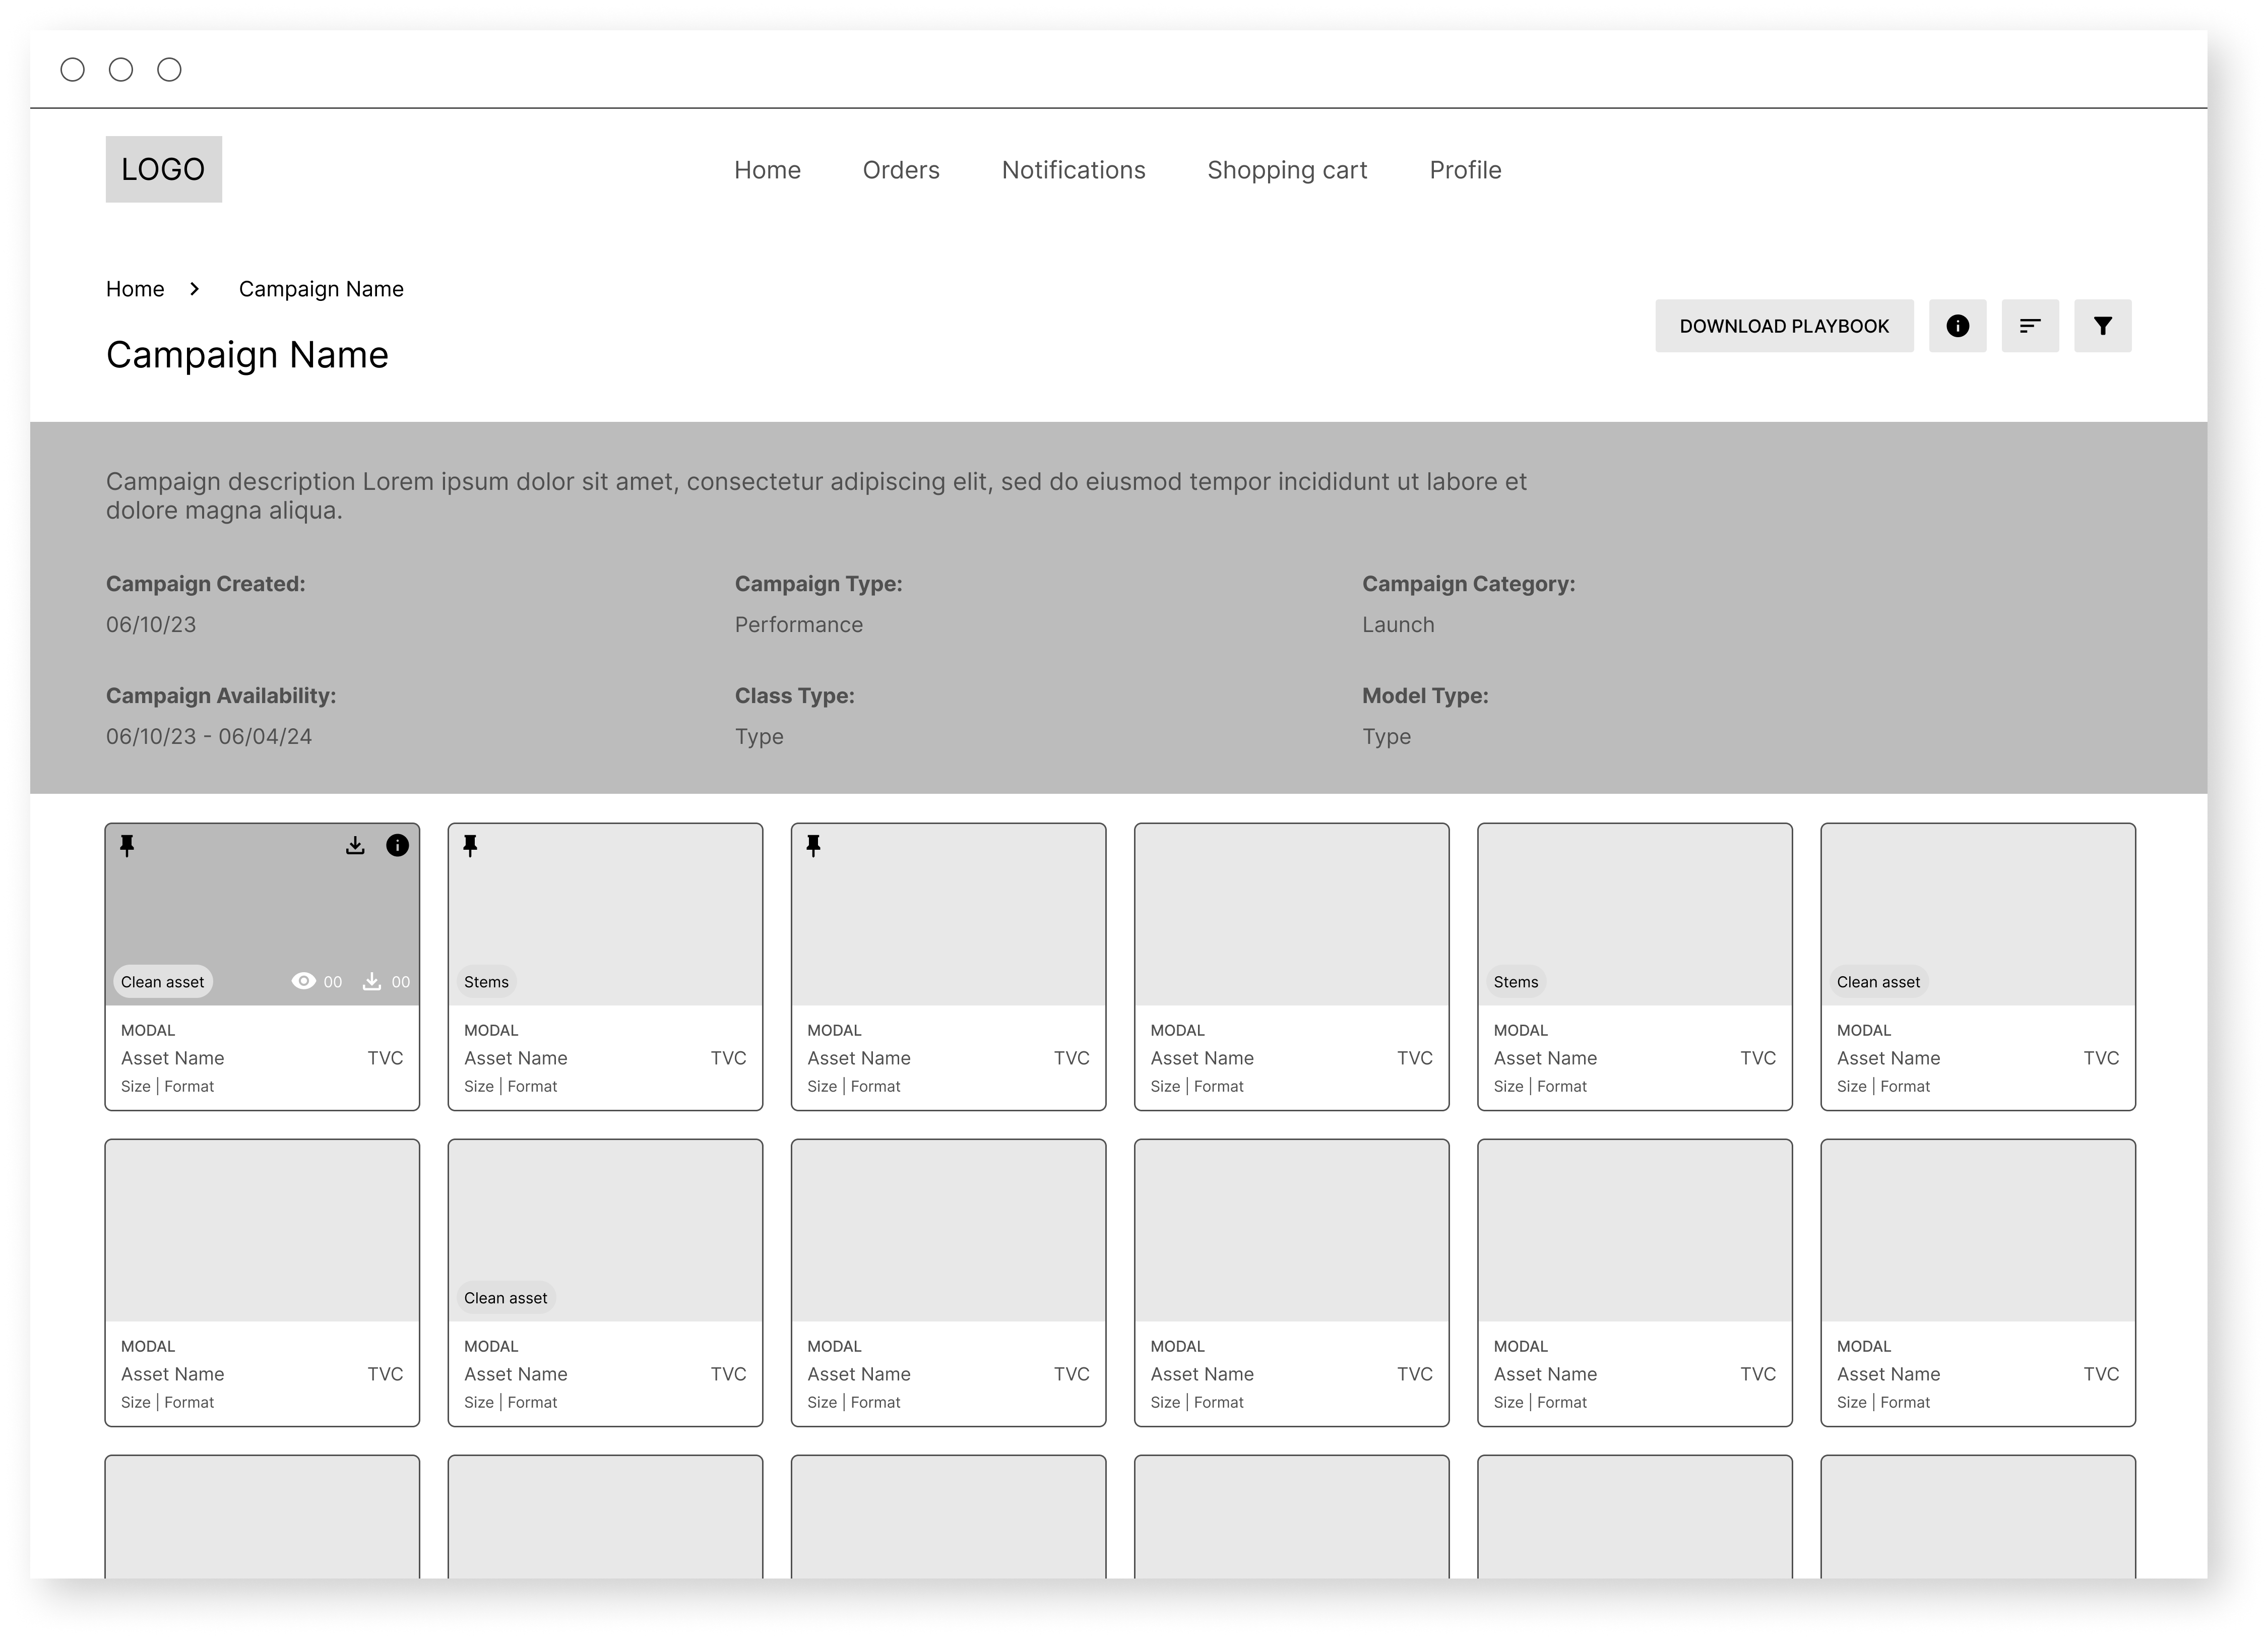The width and height of the screenshot is (2268, 1639).
Task: Click the eye views counter on first card
Action: pos(303,981)
